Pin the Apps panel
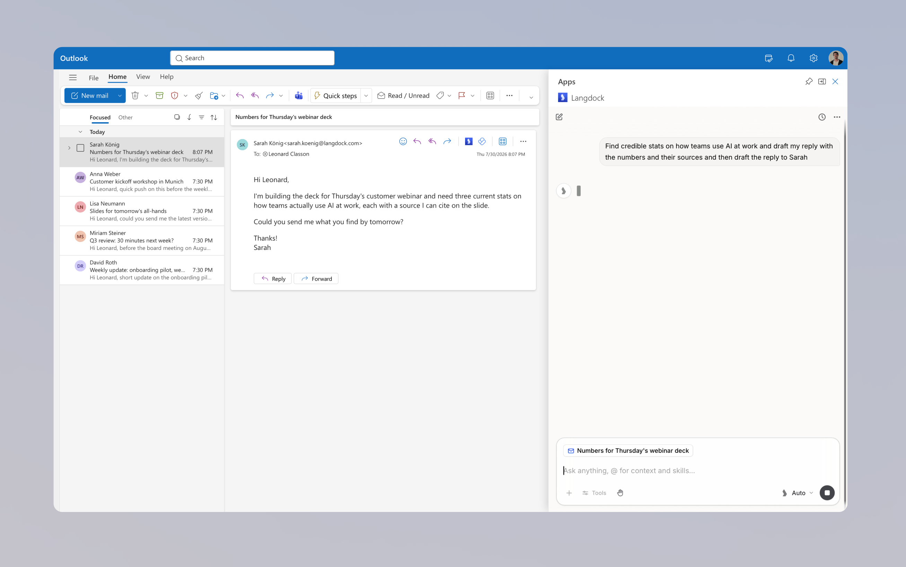The width and height of the screenshot is (906, 567). pos(809,81)
